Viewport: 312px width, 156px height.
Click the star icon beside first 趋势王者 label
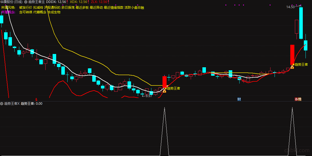[x=166, y=88]
